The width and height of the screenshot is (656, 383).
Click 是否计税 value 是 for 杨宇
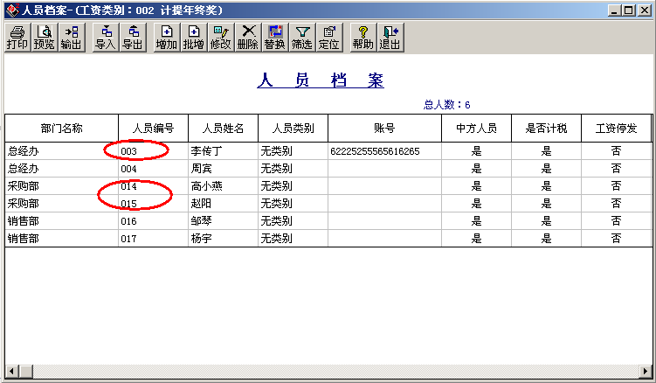click(x=546, y=239)
